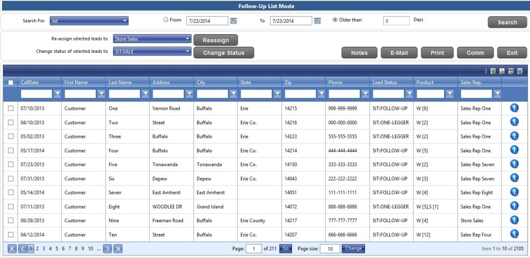Click the Go page button

click(x=286, y=249)
